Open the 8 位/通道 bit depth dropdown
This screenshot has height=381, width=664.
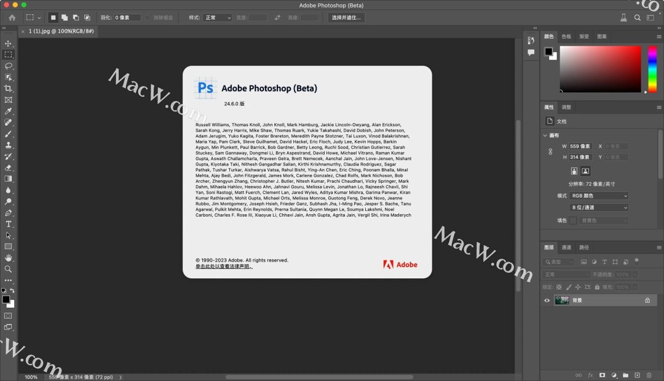[x=599, y=207]
